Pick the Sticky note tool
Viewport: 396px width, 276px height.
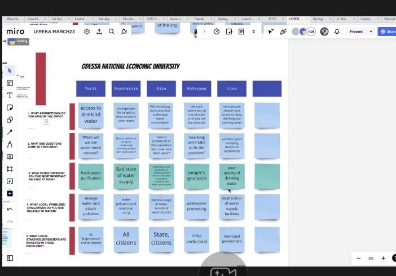click(10, 108)
